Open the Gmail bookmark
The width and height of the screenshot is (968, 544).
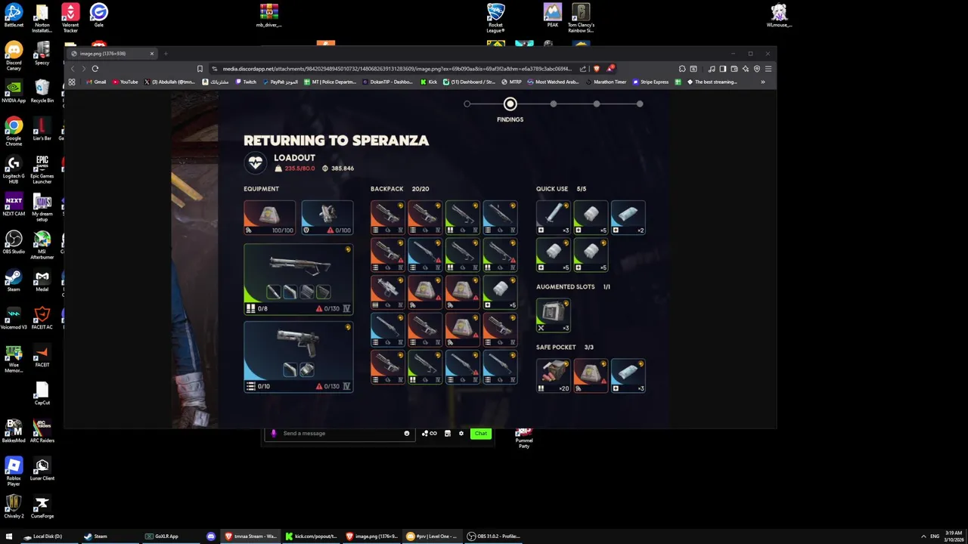pos(96,82)
